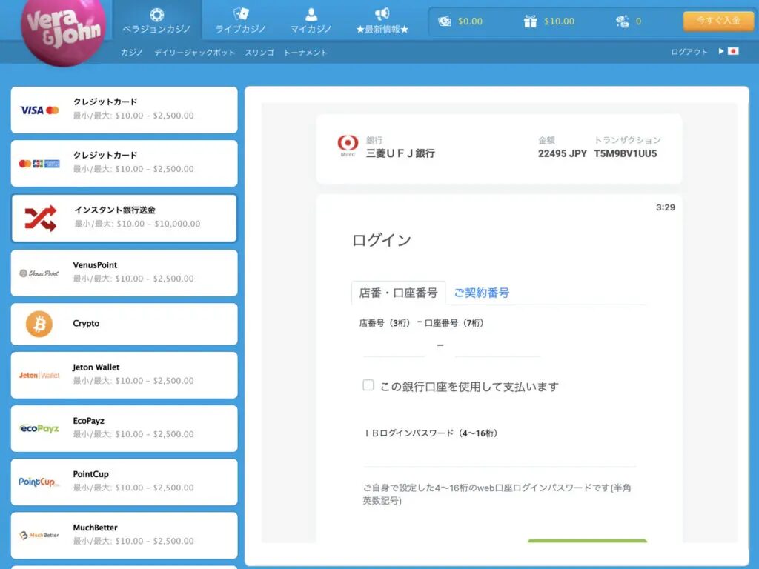Click the ベラジョンカジノ nav label

coord(156,29)
